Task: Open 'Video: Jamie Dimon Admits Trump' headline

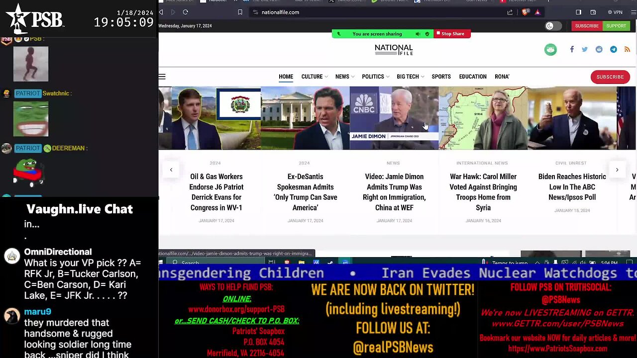Action: point(394,192)
